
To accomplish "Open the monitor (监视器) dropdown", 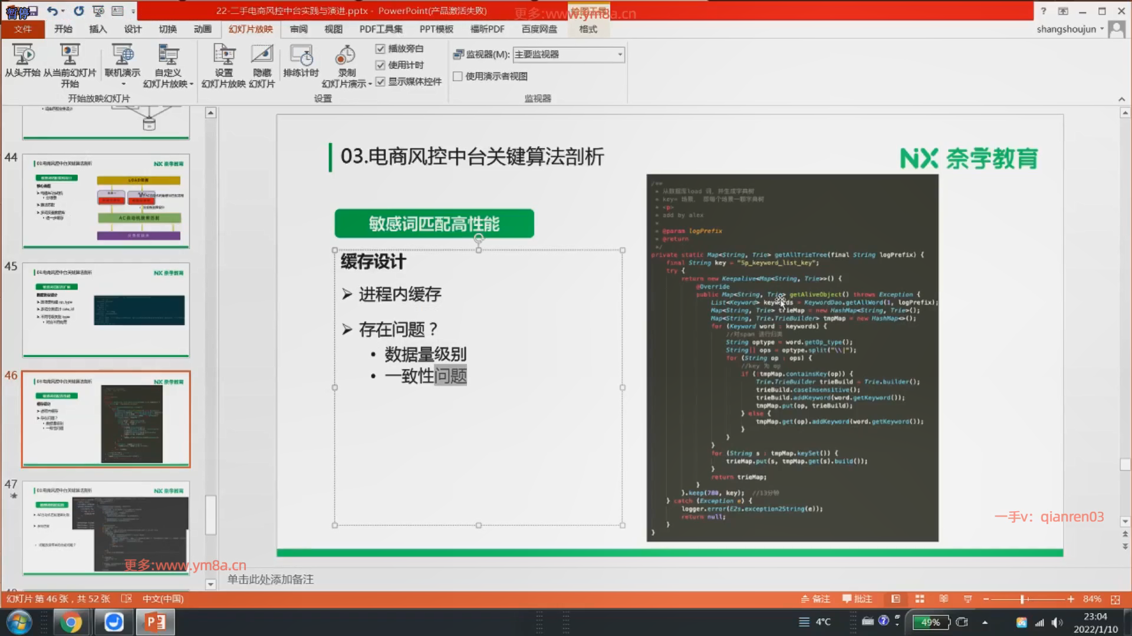I will click(620, 54).
